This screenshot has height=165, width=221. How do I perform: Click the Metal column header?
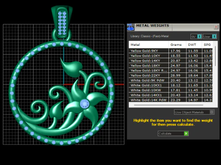[149, 44]
